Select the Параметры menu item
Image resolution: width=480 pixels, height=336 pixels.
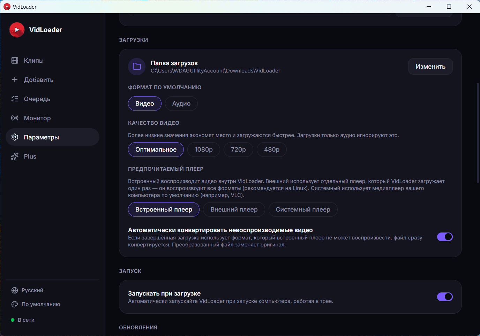point(52,137)
